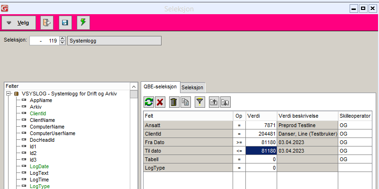Image resolution: width=379 pixels, height=189 pixels.
Task: Click the trash can icon
Action: (173, 102)
